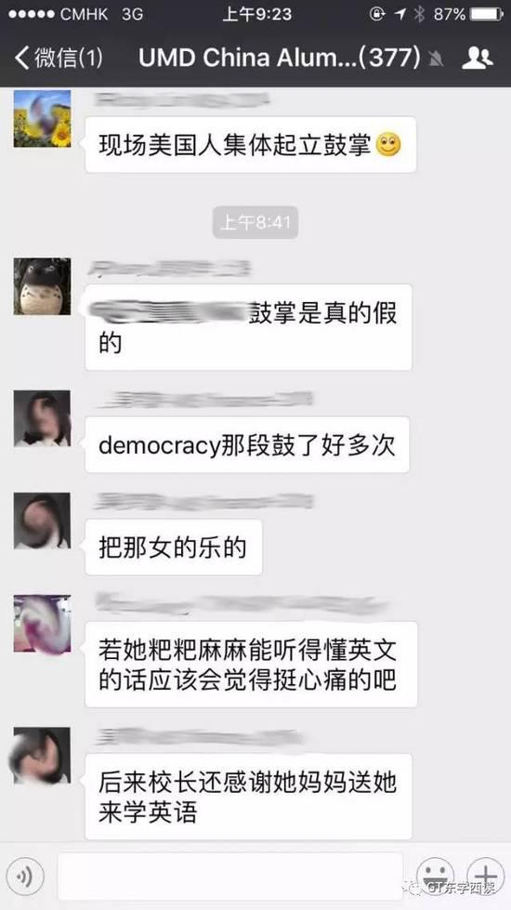Tap the Bluetooth icon in status bar

click(419, 15)
